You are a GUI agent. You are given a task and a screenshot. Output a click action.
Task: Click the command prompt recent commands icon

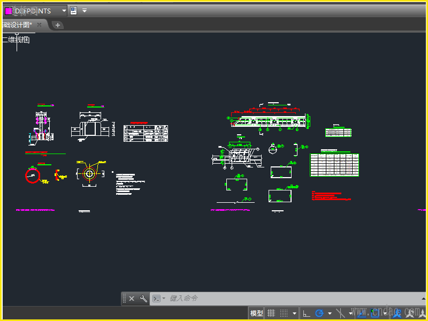(157, 299)
